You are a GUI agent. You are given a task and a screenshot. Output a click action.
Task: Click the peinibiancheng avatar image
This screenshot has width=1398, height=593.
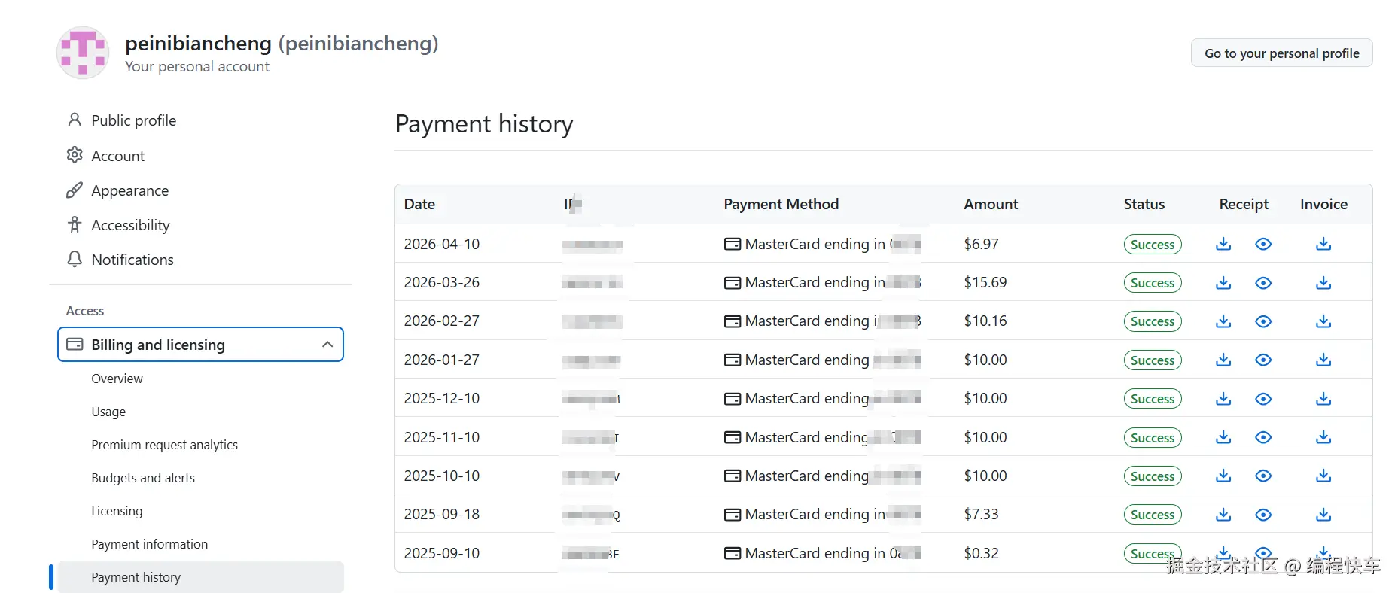pos(83,53)
